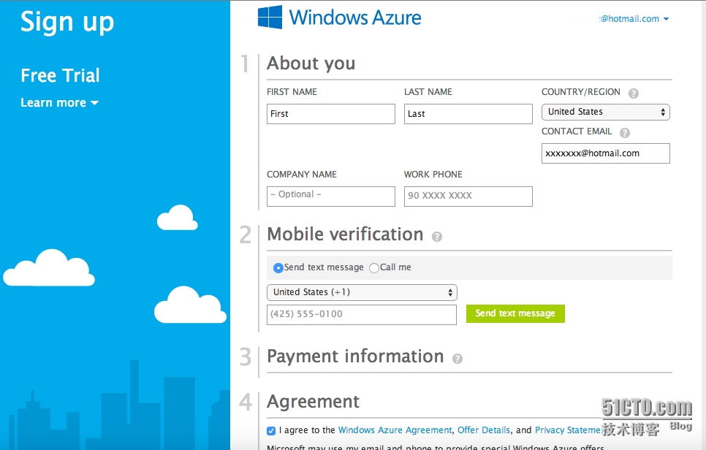
Task: Focus the Work Phone field
Action: (468, 197)
